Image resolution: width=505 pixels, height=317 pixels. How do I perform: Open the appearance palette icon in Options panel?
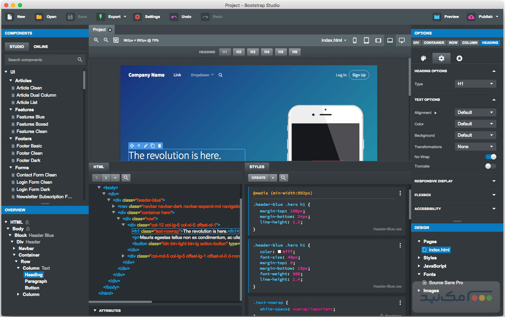pos(424,58)
